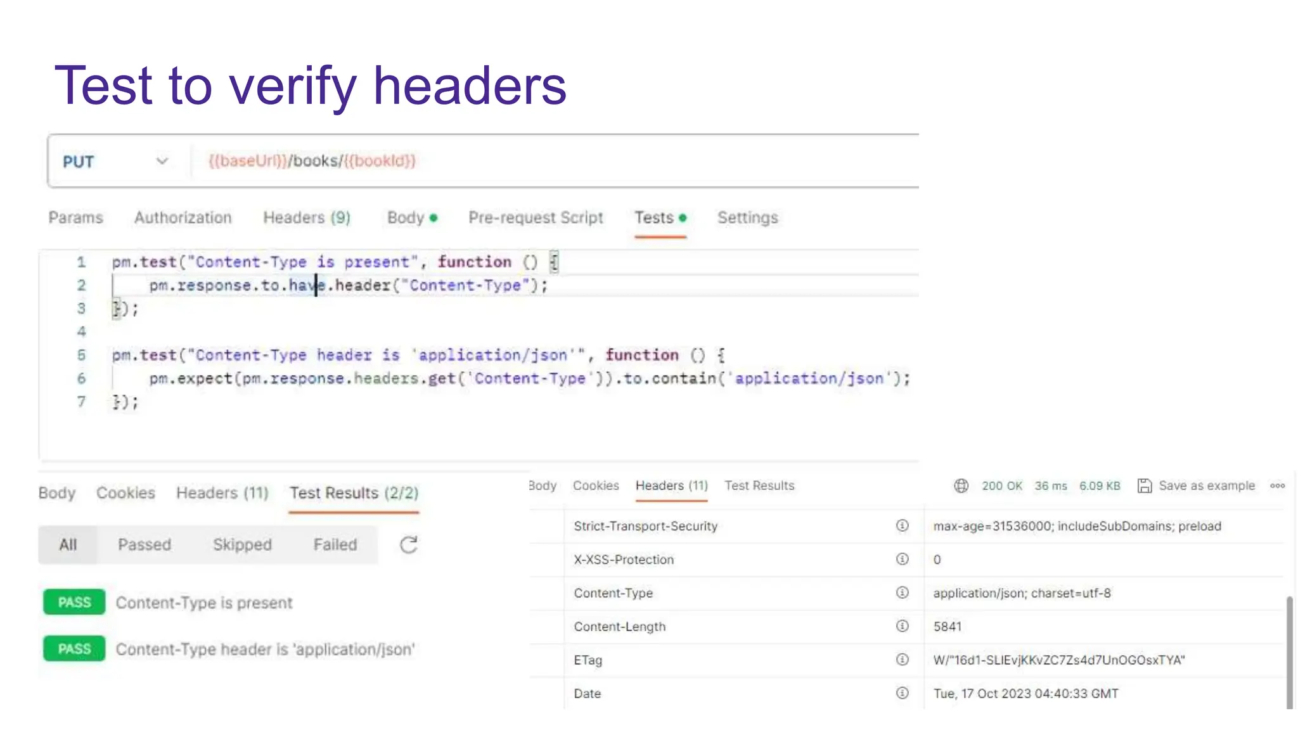Click the ETag header name
Viewport: 1298px width, 730px height.
588,660
